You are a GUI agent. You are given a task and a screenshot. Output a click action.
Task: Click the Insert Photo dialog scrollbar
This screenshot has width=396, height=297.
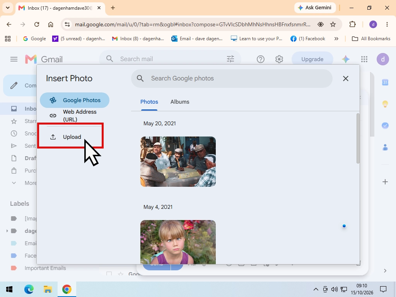pyautogui.click(x=358, y=138)
